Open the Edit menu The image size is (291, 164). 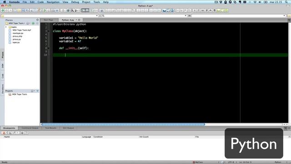coord(32,2)
